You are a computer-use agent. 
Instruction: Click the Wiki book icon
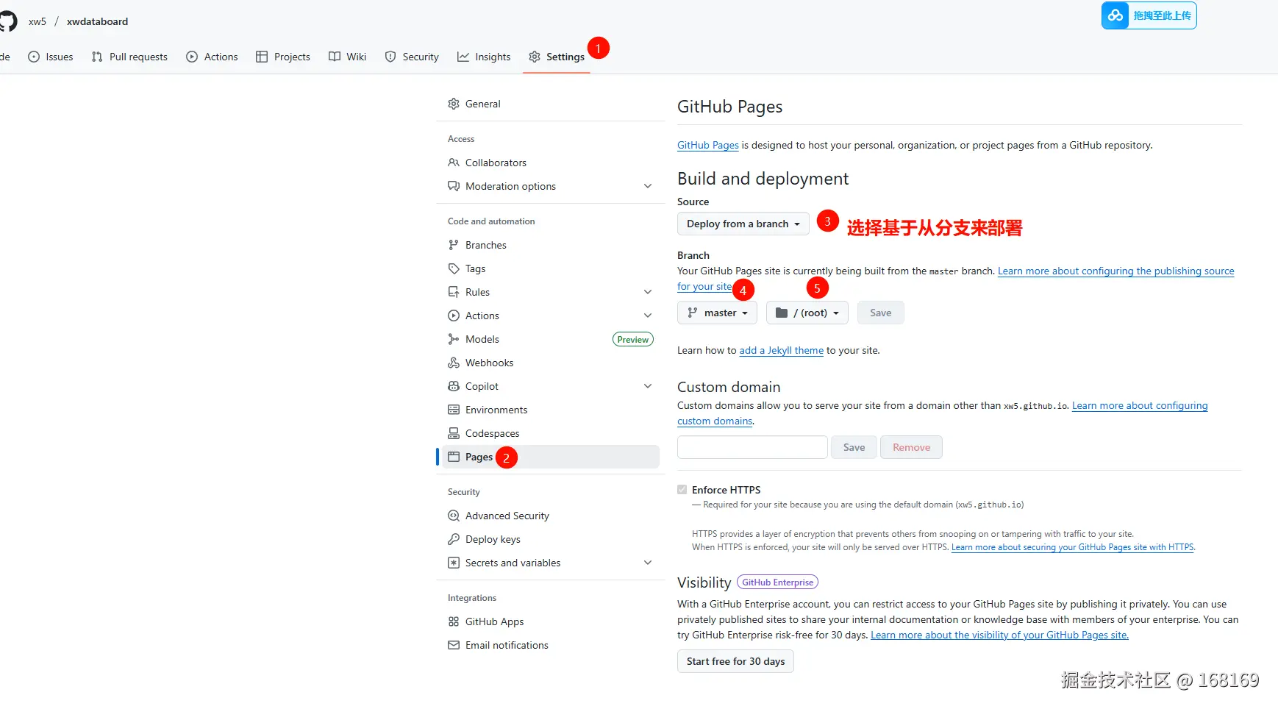coord(335,57)
